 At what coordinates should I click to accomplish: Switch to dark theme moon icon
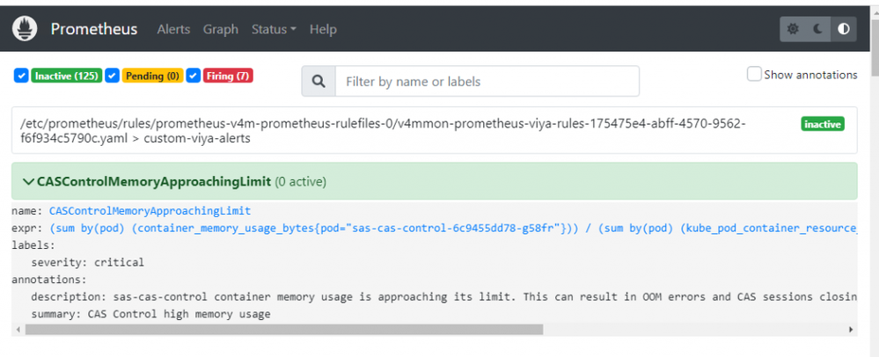(818, 29)
